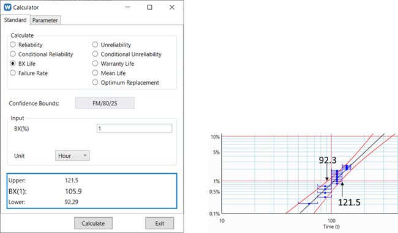
Task: Click the Time (t) axis label on plot
Action: coord(331,227)
